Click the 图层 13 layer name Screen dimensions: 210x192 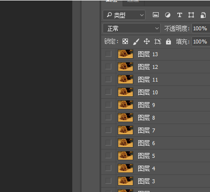[148, 54]
